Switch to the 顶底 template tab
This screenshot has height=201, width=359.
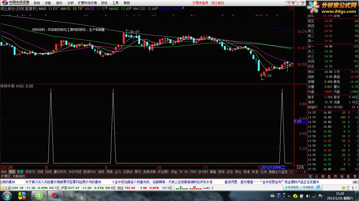click(x=109, y=172)
